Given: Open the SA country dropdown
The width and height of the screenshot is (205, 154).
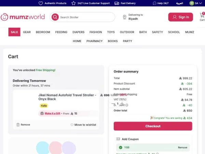Looking at the screenshot, I should tap(196, 3).
